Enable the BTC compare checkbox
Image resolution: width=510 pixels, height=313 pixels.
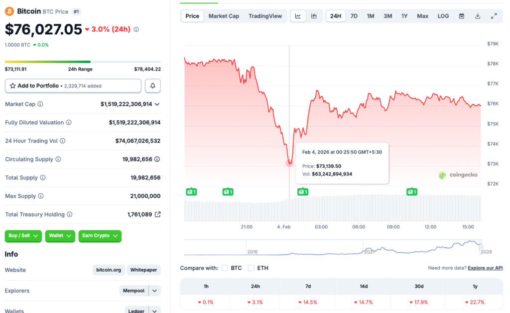(x=225, y=268)
